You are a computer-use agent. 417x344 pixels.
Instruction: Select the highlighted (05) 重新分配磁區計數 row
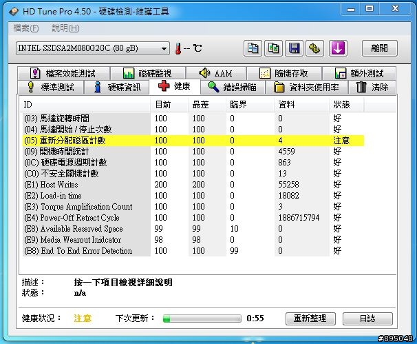tap(193, 141)
